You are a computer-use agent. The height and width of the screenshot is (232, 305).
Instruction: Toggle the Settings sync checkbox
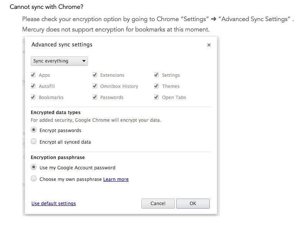pyautogui.click(x=156, y=75)
